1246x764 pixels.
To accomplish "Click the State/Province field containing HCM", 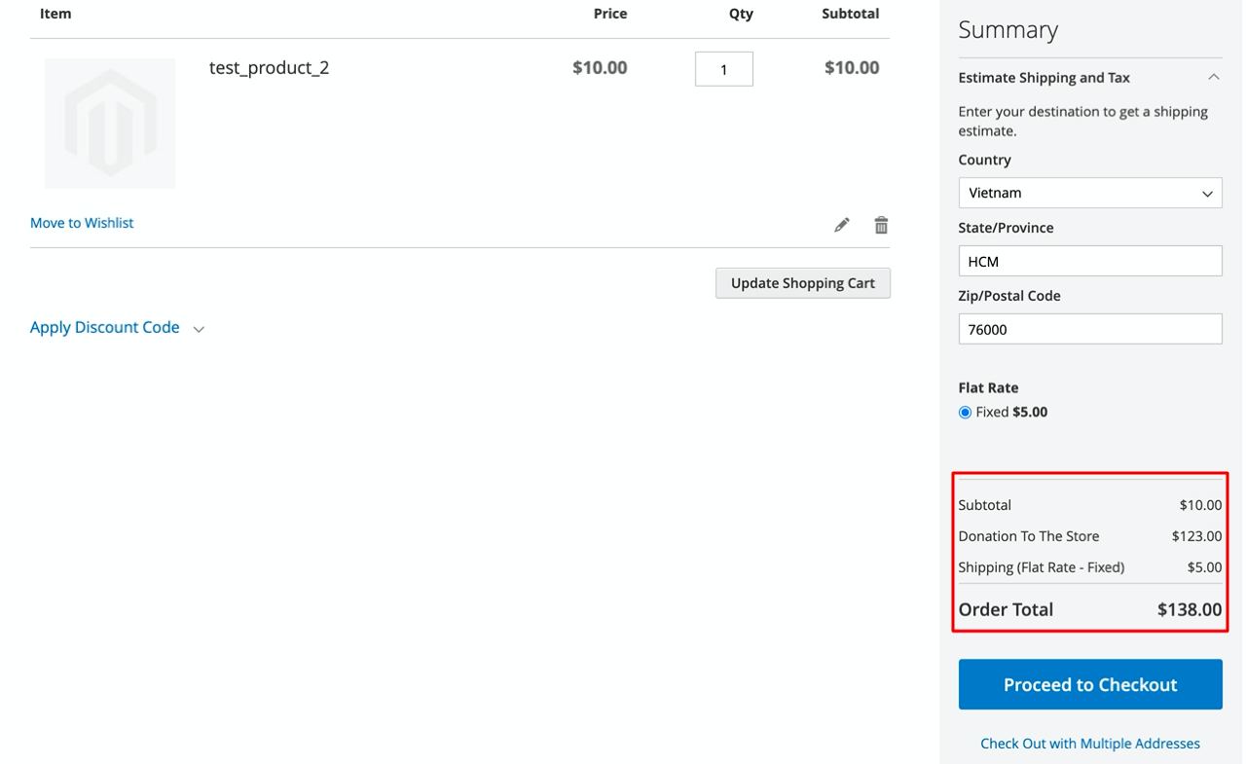I will (1089, 261).
